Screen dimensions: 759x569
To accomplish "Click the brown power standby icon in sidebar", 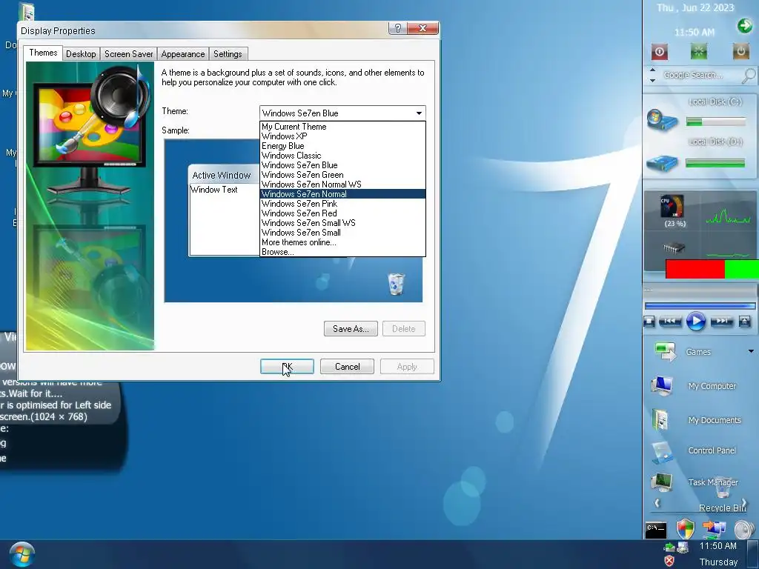I will tap(740, 51).
